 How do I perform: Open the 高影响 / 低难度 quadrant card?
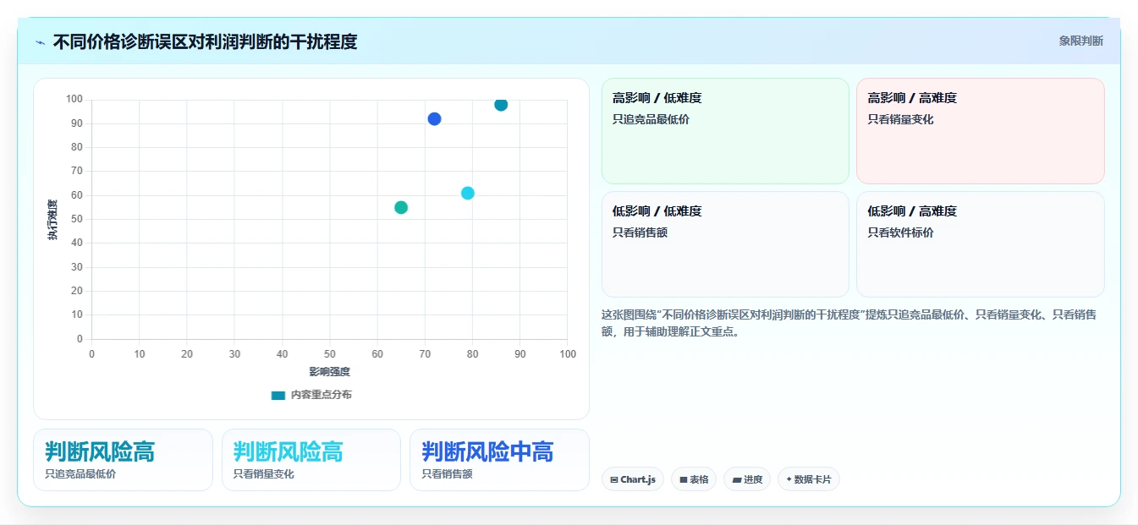(x=725, y=131)
